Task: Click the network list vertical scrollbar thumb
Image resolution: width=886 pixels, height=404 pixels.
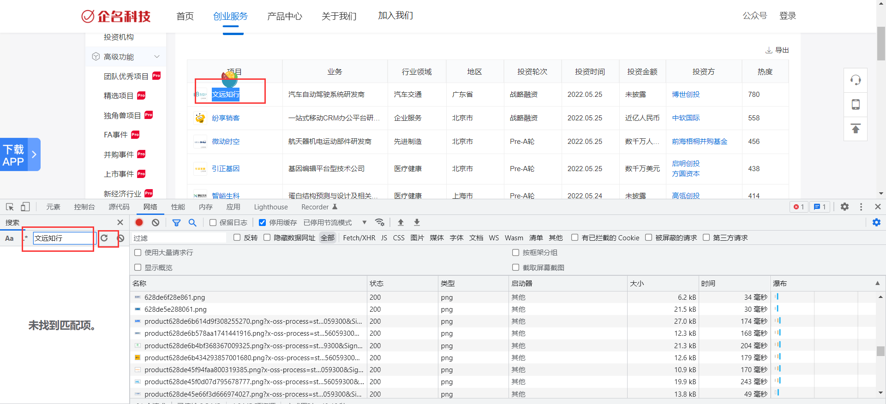Action: coord(880,351)
